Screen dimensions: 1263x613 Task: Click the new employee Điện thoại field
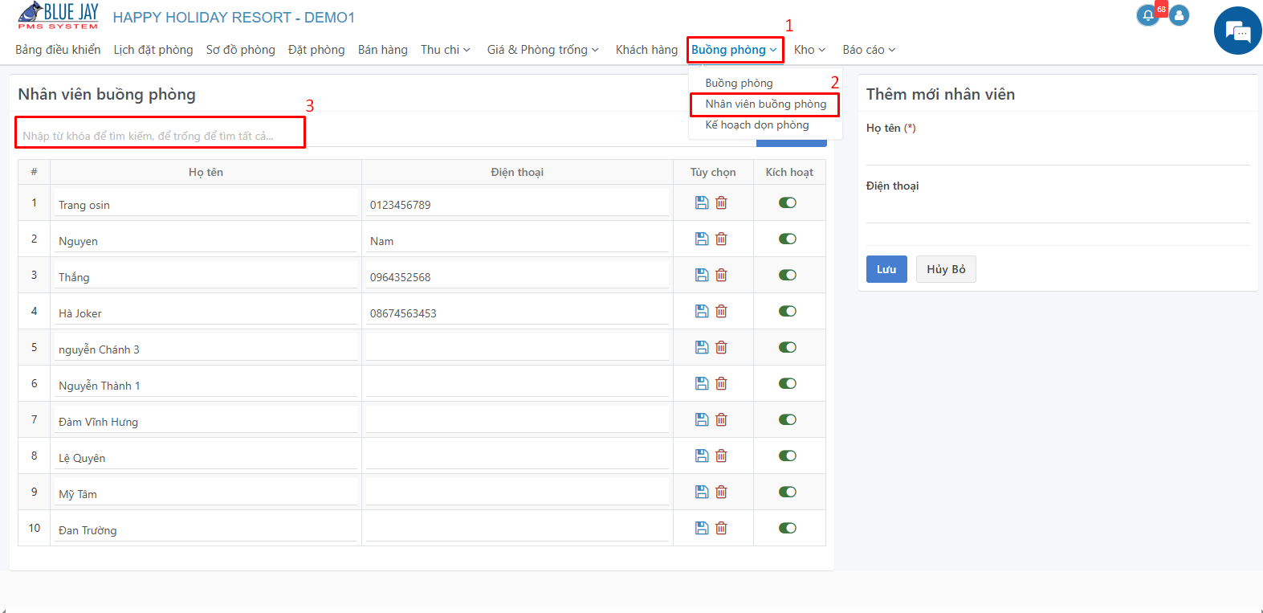point(1058,210)
